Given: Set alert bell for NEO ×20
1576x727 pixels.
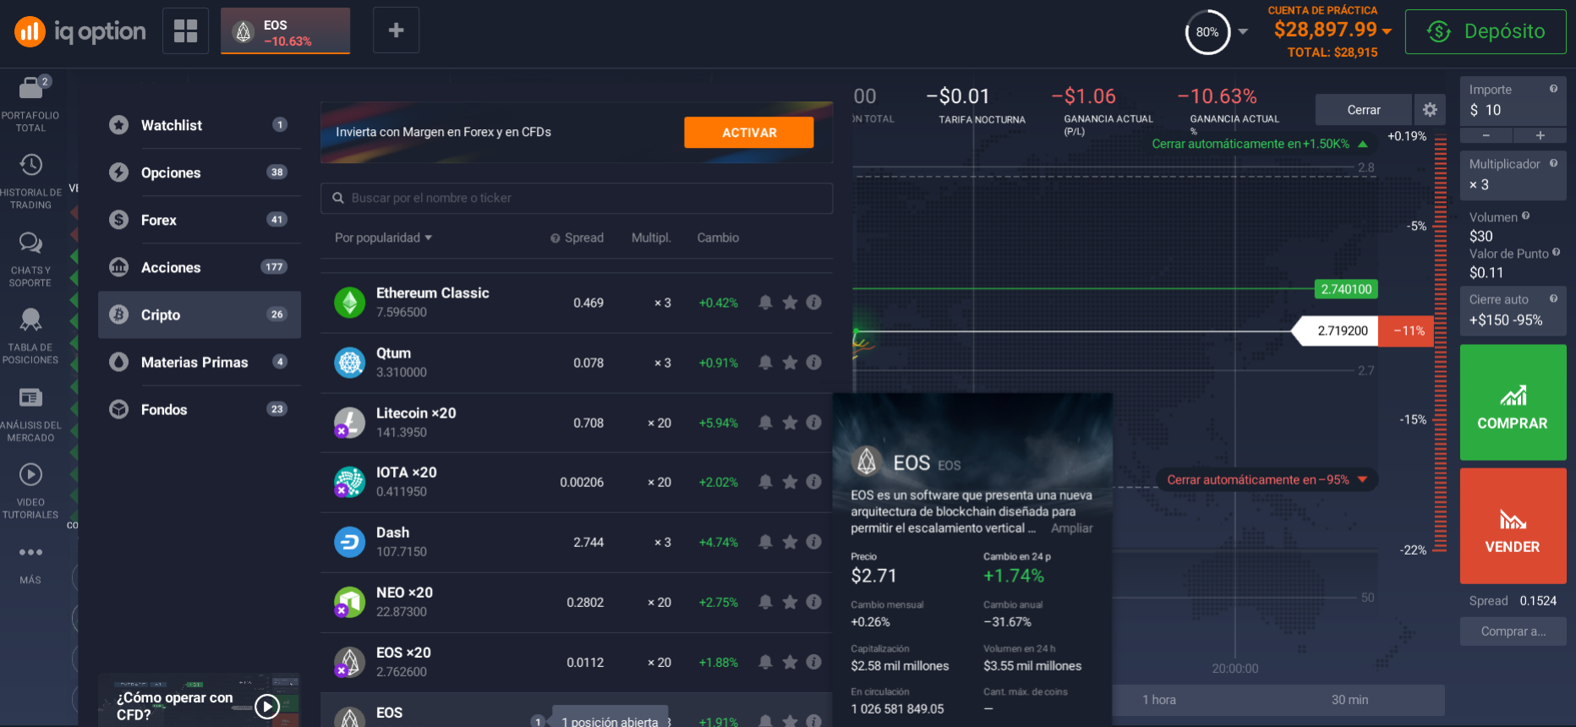Looking at the screenshot, I should point(765,602).
